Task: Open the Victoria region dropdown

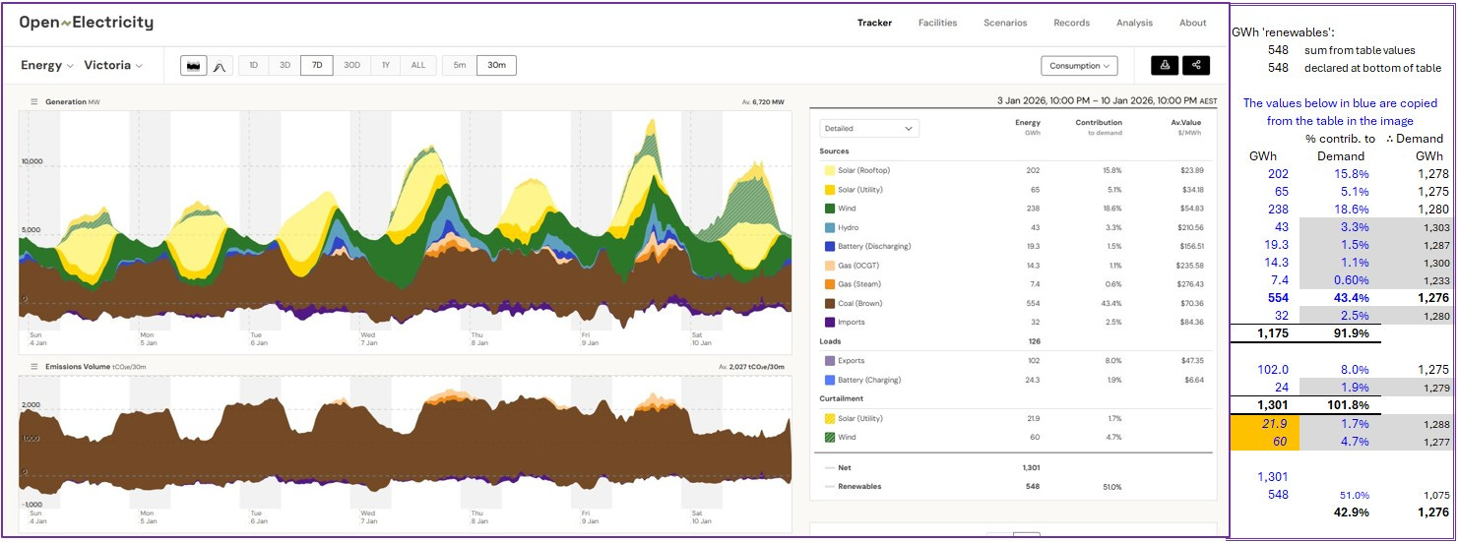Action: tap(113, 66)
